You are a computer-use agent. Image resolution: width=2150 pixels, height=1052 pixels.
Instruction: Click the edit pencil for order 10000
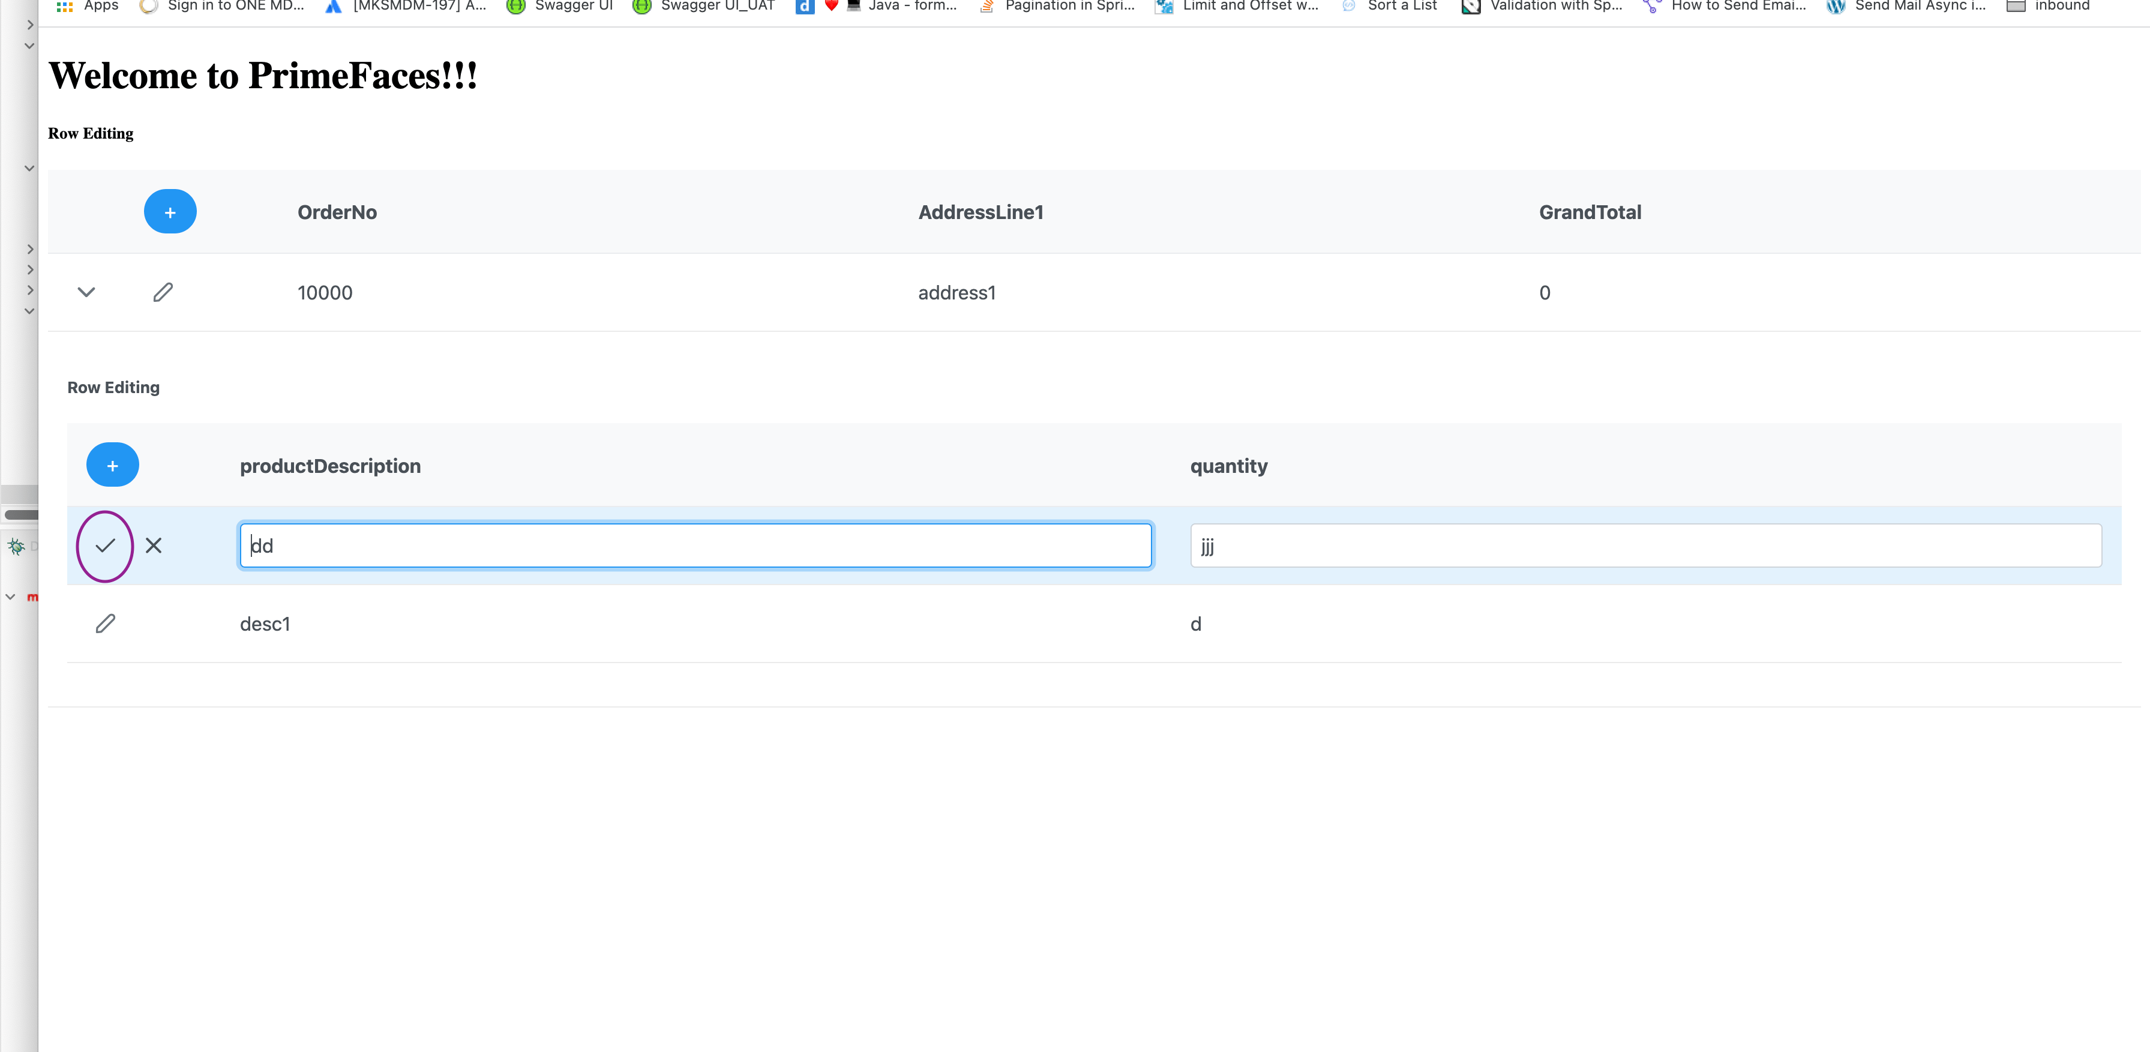pos(163,292)
